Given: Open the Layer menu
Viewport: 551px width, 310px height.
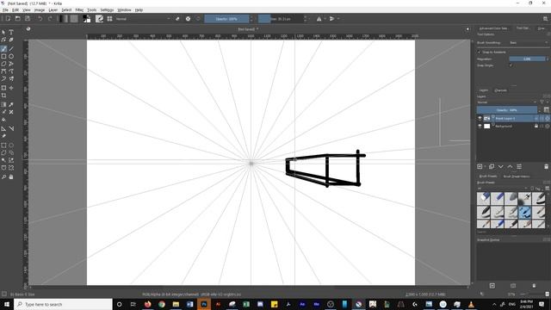Looking at the screenshot, I should coord(53,9).
